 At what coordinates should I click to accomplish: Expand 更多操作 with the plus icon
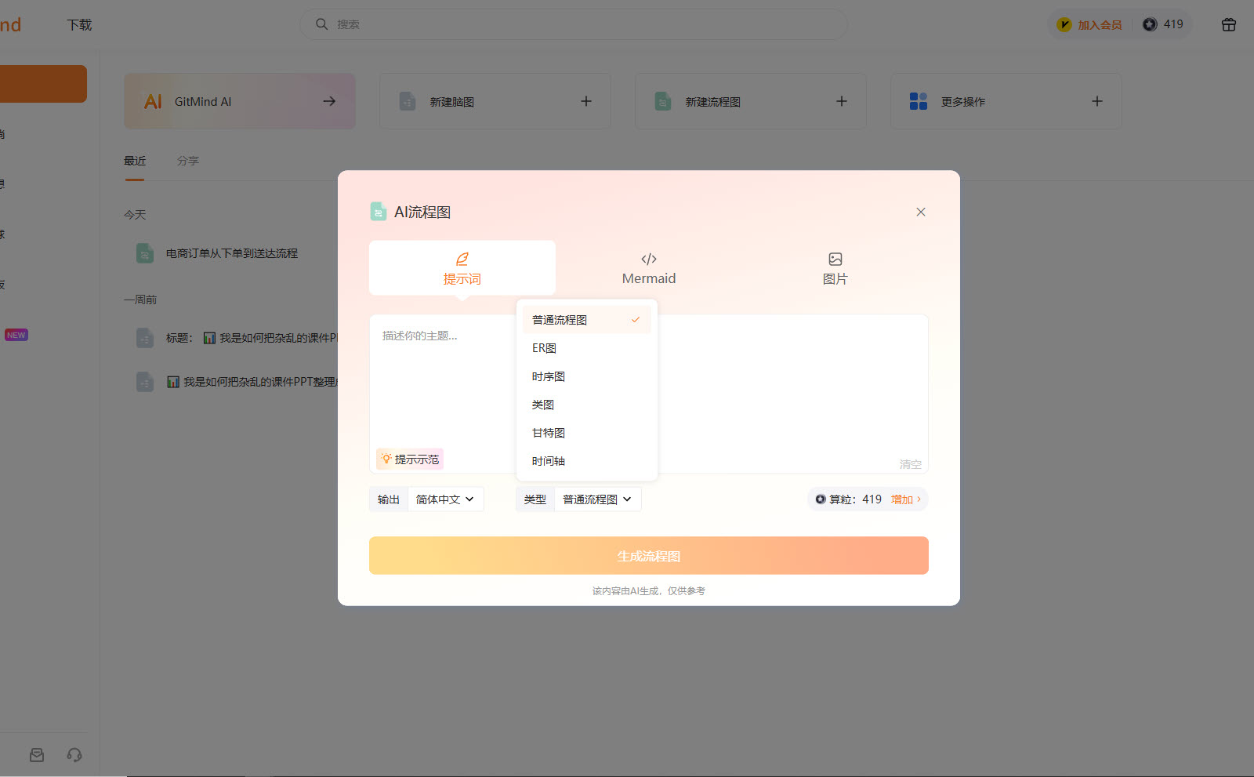pyautogui.click(x=1097, y=101)
